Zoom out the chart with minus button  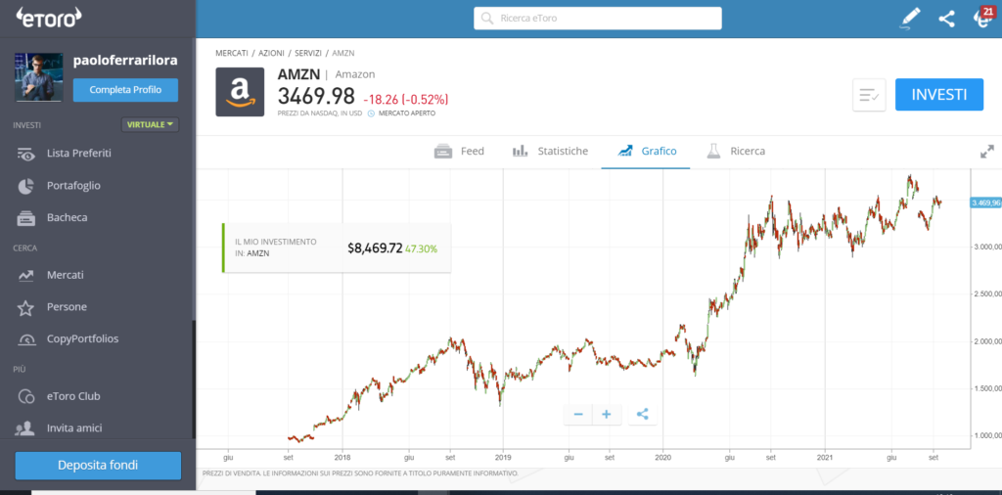[x=578, y=415]
